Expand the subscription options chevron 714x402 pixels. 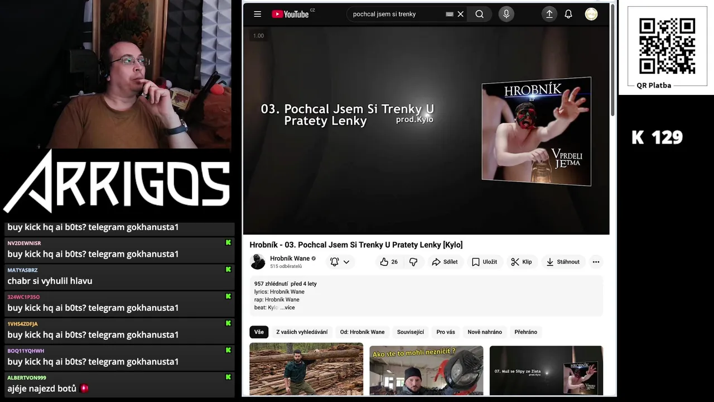pos(346,262)
